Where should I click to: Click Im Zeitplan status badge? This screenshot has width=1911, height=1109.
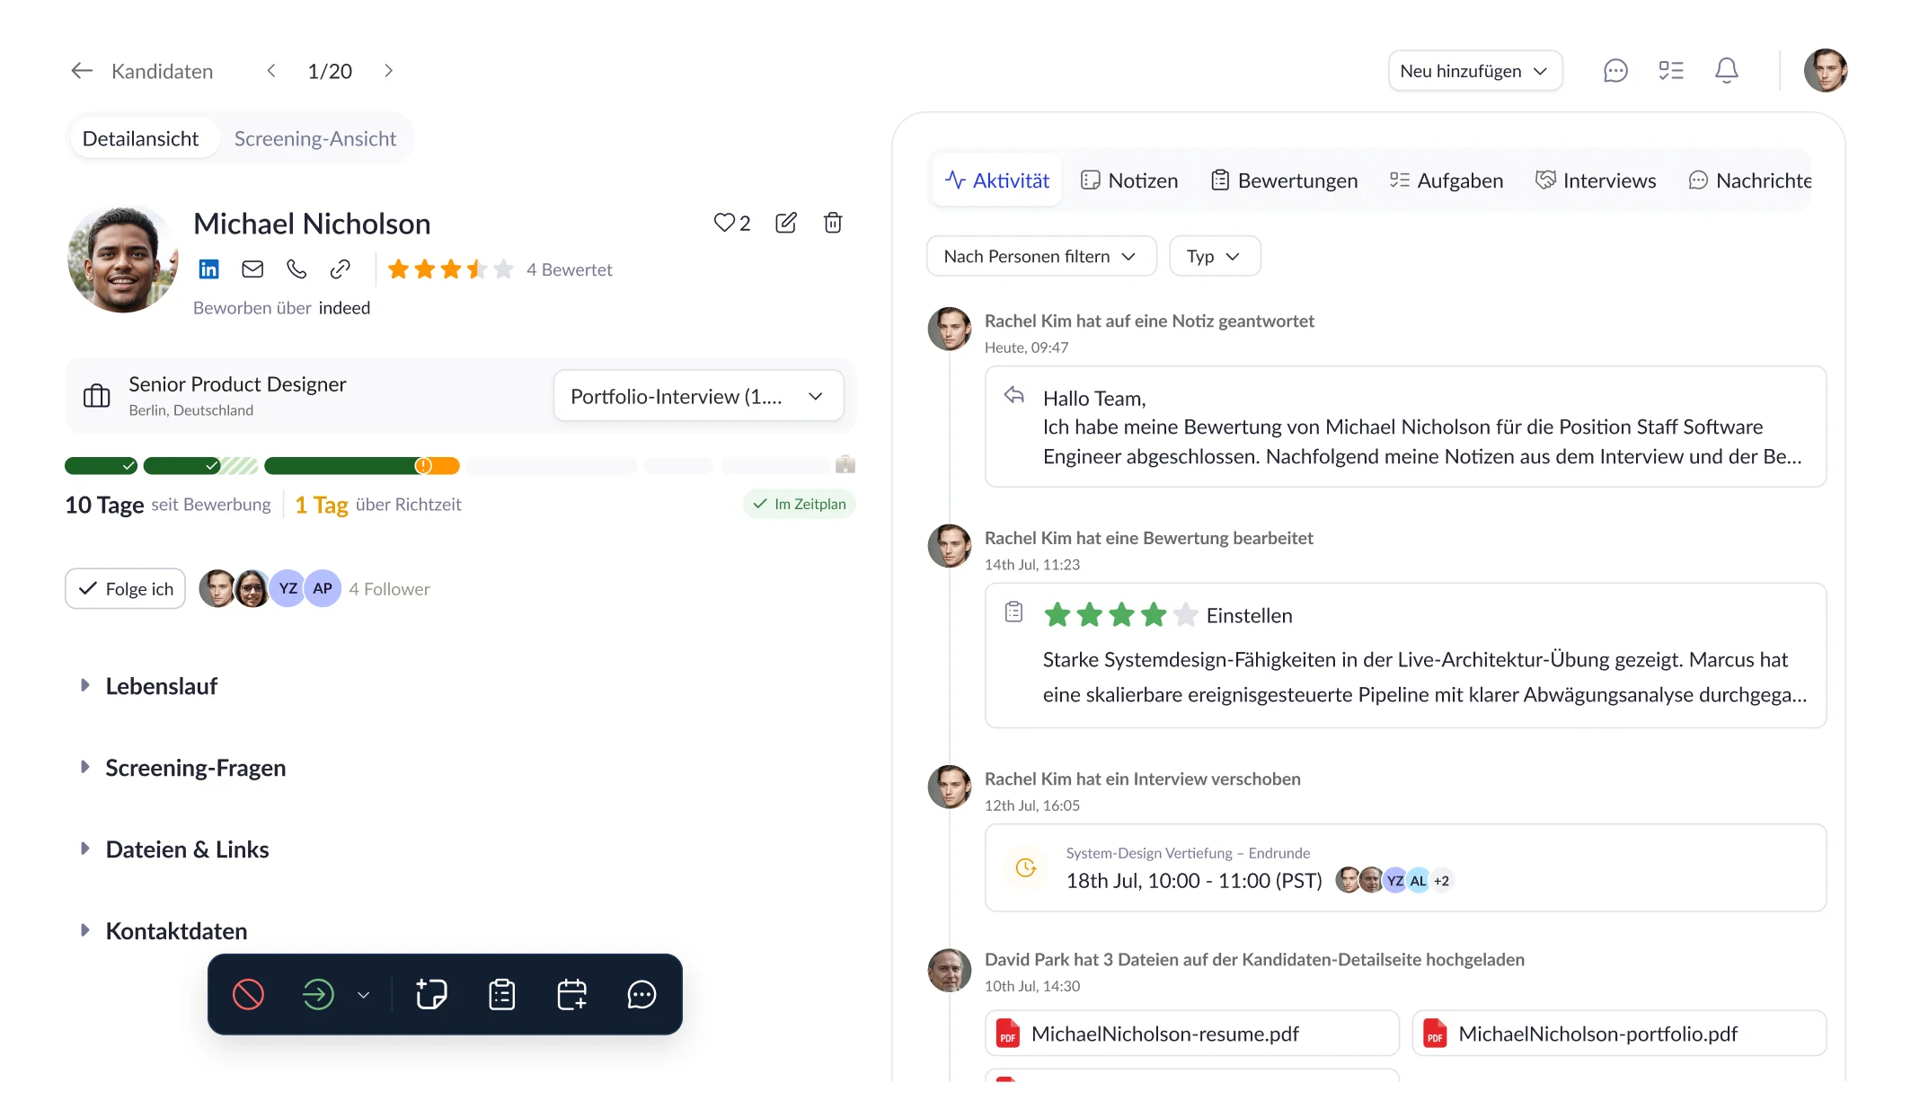click(x=800, y=505)
